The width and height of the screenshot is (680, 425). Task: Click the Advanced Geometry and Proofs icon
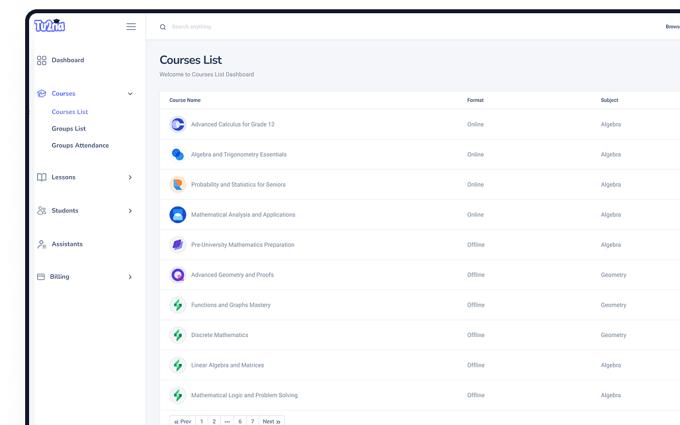178,275
